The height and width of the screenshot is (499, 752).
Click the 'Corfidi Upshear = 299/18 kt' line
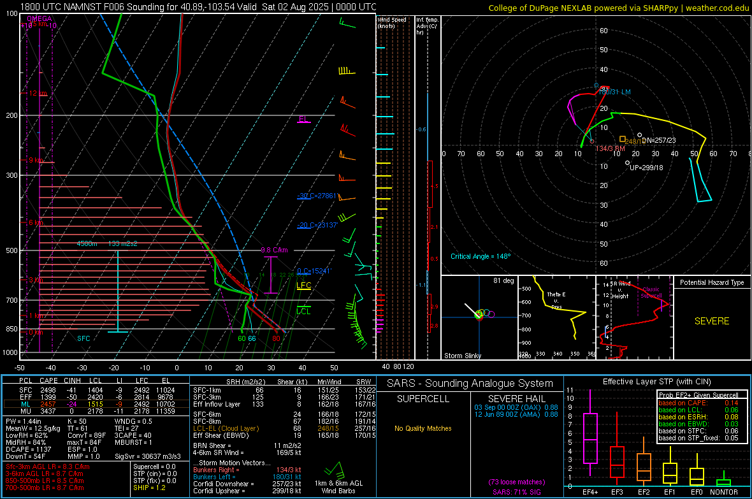(247, 490)
